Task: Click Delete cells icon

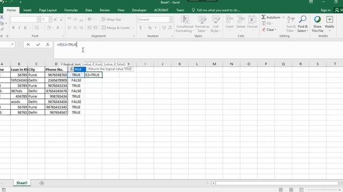Action: tap(241, 20)
